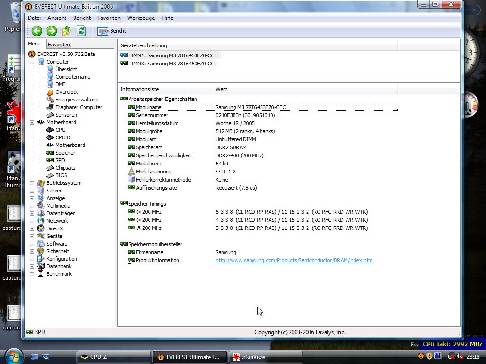This screenshot has height=364, width=486.
Task: Select the Sensoren tree item
Action: click(66, 115)
